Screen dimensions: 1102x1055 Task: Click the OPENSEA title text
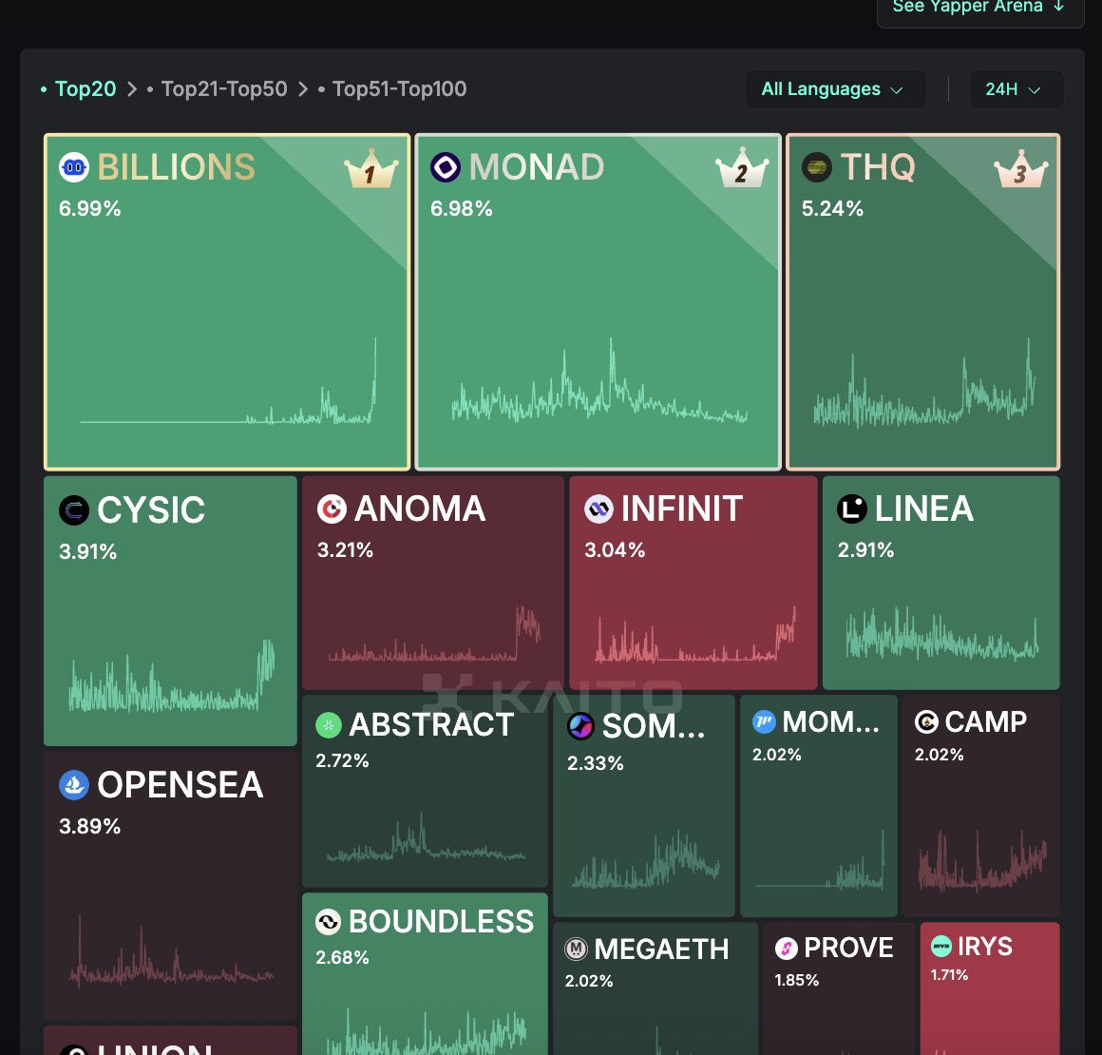(180, 785)
